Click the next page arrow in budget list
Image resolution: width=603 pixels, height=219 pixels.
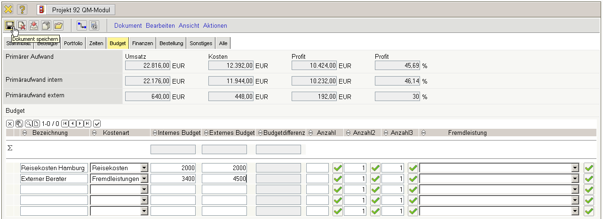[x=80, y=124]
